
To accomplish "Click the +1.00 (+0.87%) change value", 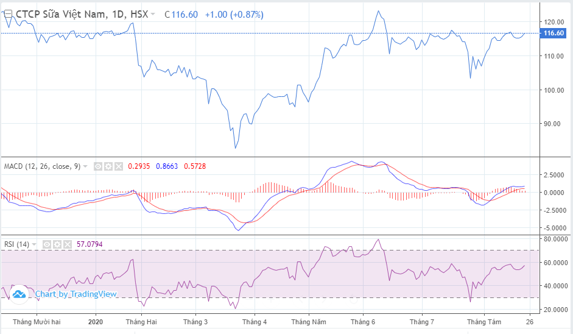I will pyautogui.click(x=234, y=15).
